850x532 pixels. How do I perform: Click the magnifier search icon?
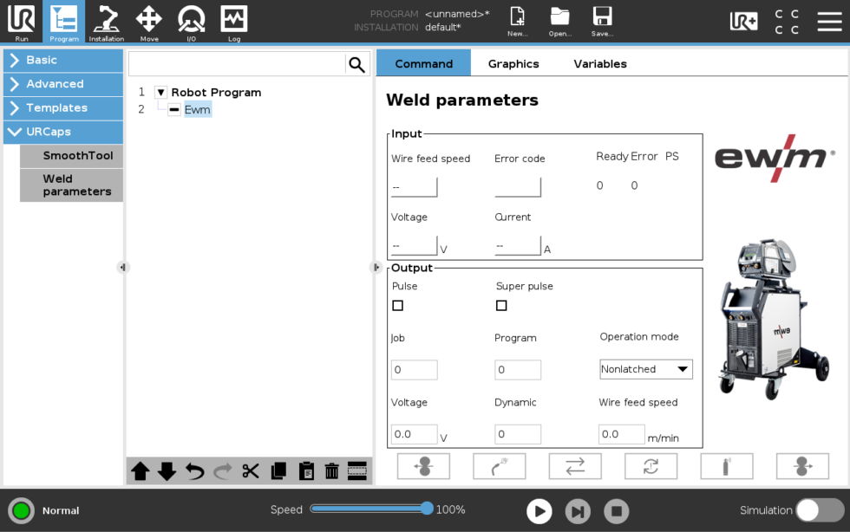[x=356, y=64]
